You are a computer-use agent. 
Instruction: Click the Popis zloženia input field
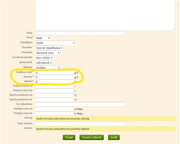[x=80, y=124]
